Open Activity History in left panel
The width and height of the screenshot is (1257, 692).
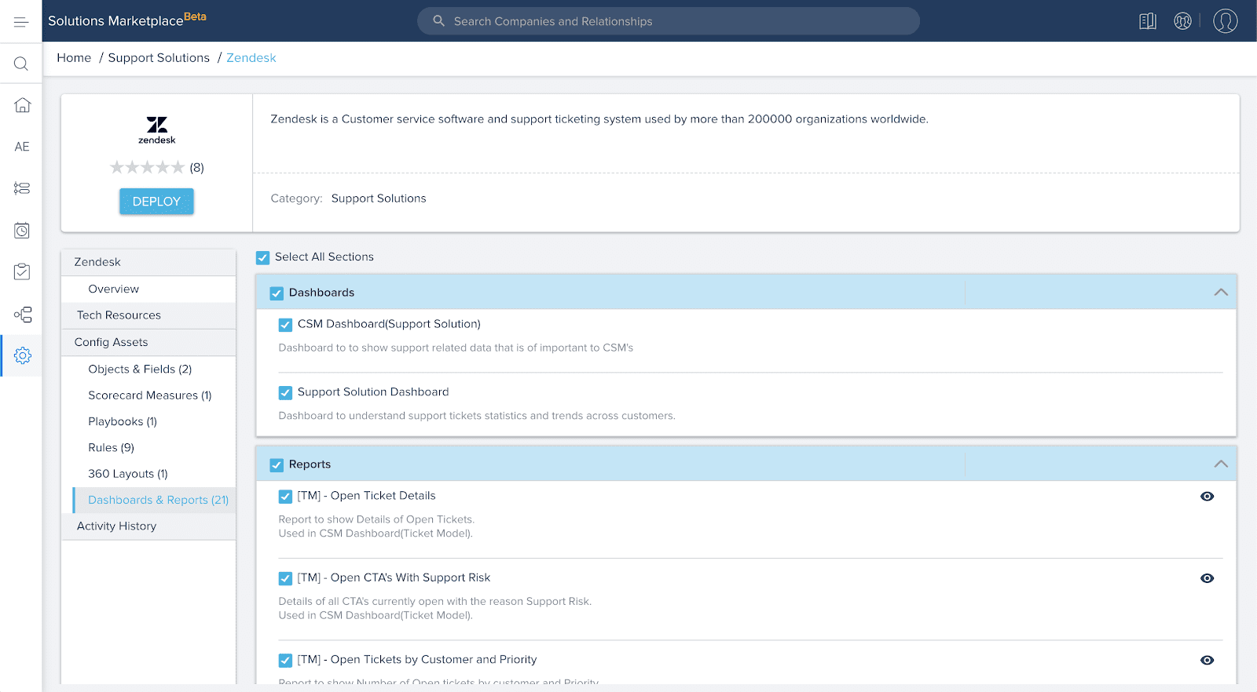116,526
